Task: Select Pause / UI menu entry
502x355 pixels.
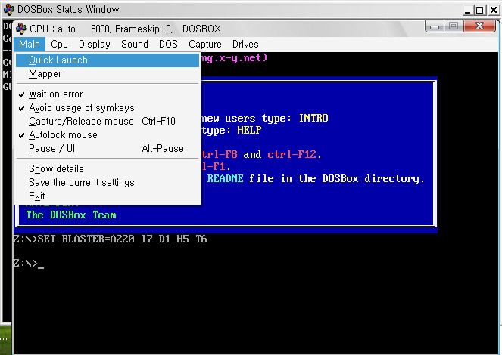Action: pos(108,149)
